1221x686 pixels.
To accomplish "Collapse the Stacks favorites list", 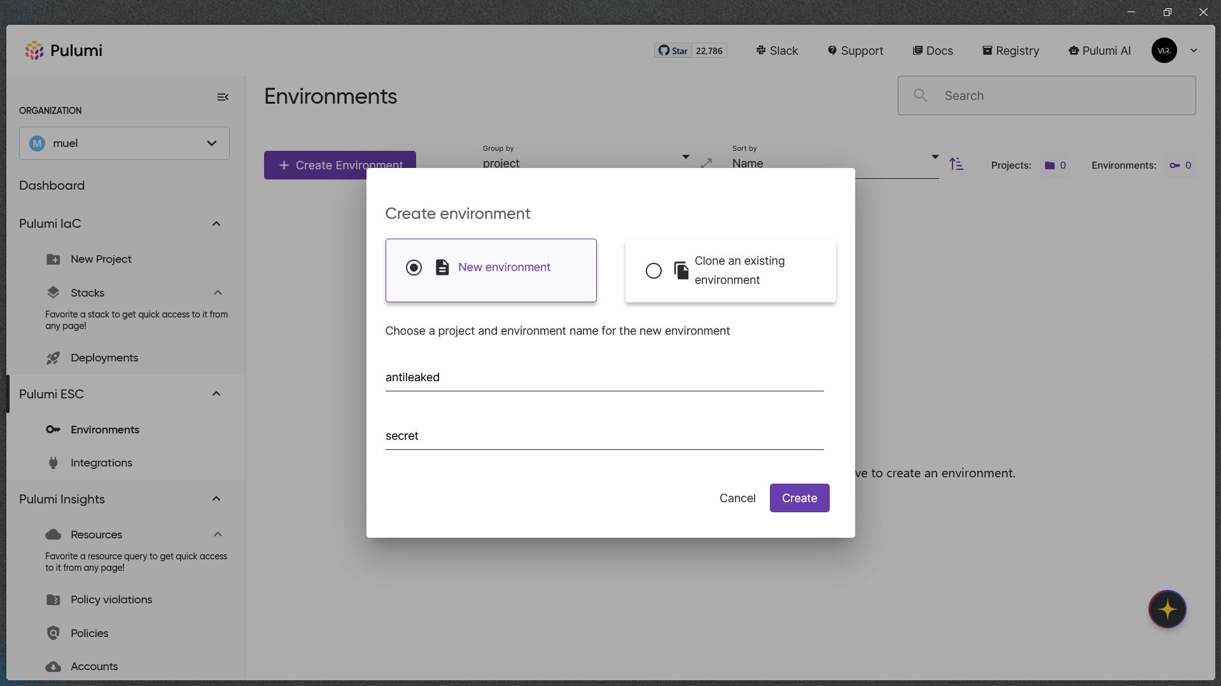I will [218, 293].
